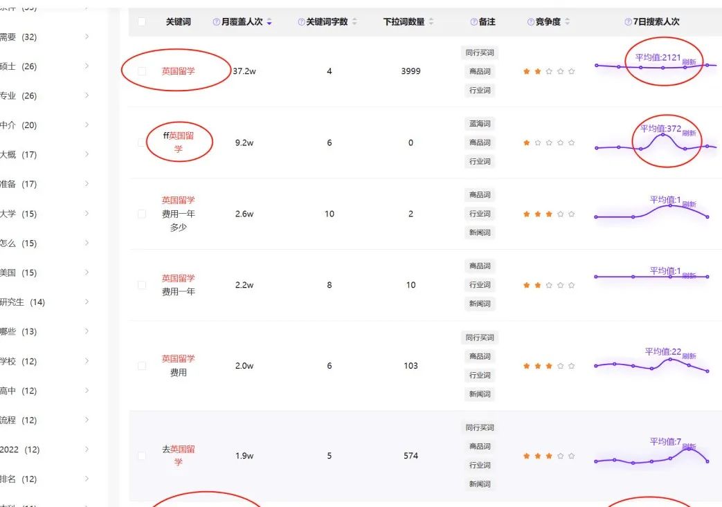Click the help icon beside 7日搜索人次 column
722x507 pixels.
628,22
